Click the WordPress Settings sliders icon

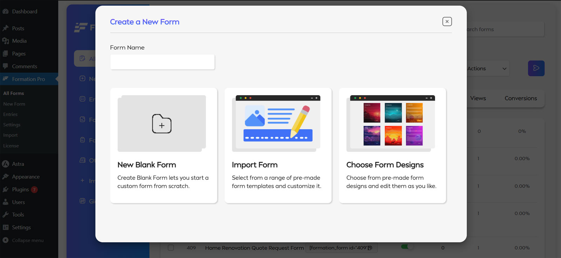pyautogui.click(x=6, y=227)
